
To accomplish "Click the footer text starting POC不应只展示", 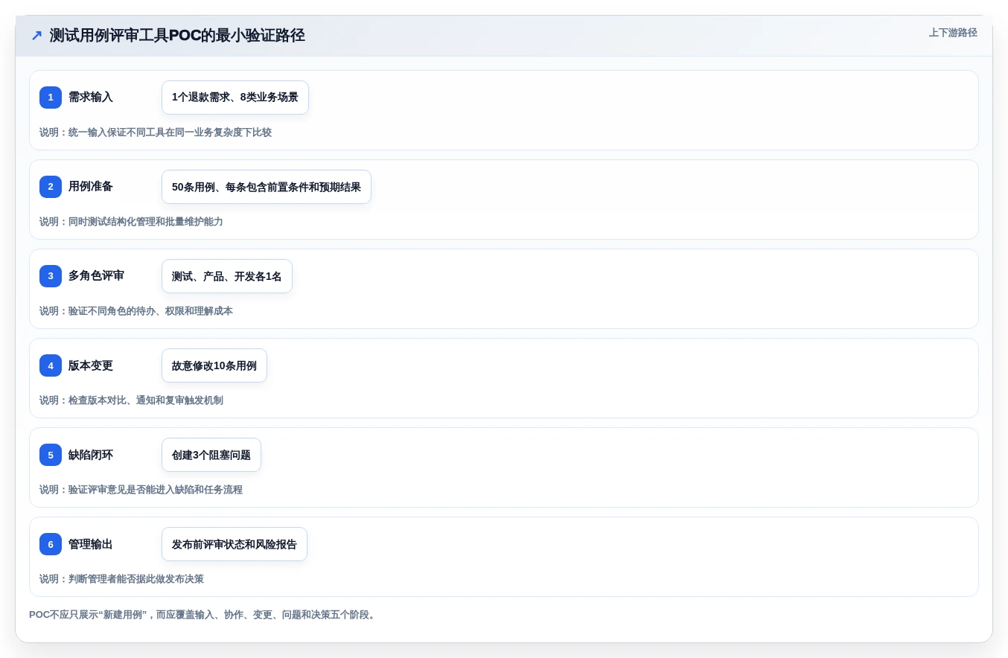I will click(x=204, y=615).
